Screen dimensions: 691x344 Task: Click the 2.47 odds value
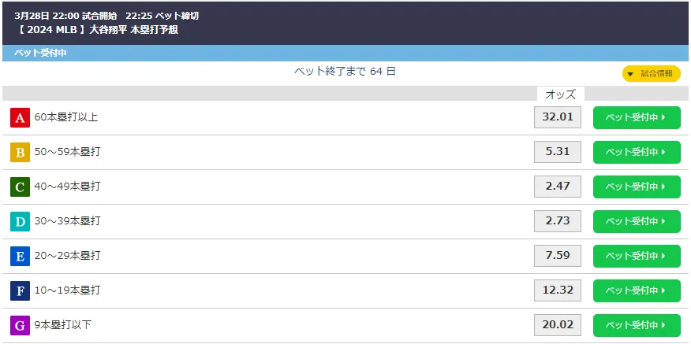[x=557, y=187]
